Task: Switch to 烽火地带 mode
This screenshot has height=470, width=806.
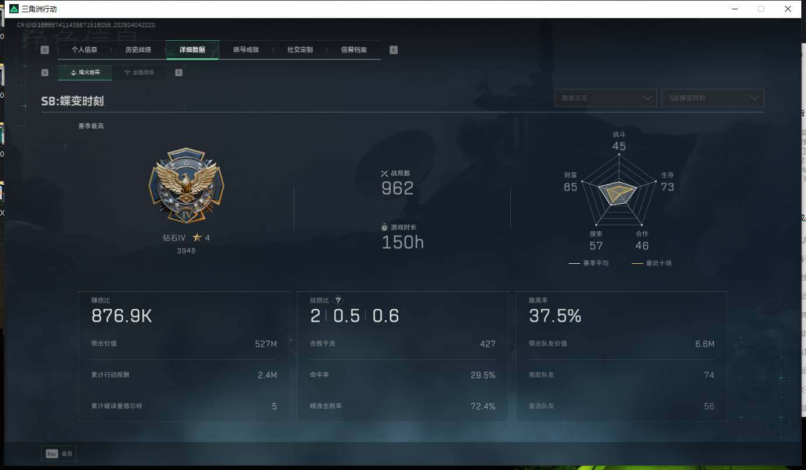Action: pyautogui.click(x=85, y=73)
